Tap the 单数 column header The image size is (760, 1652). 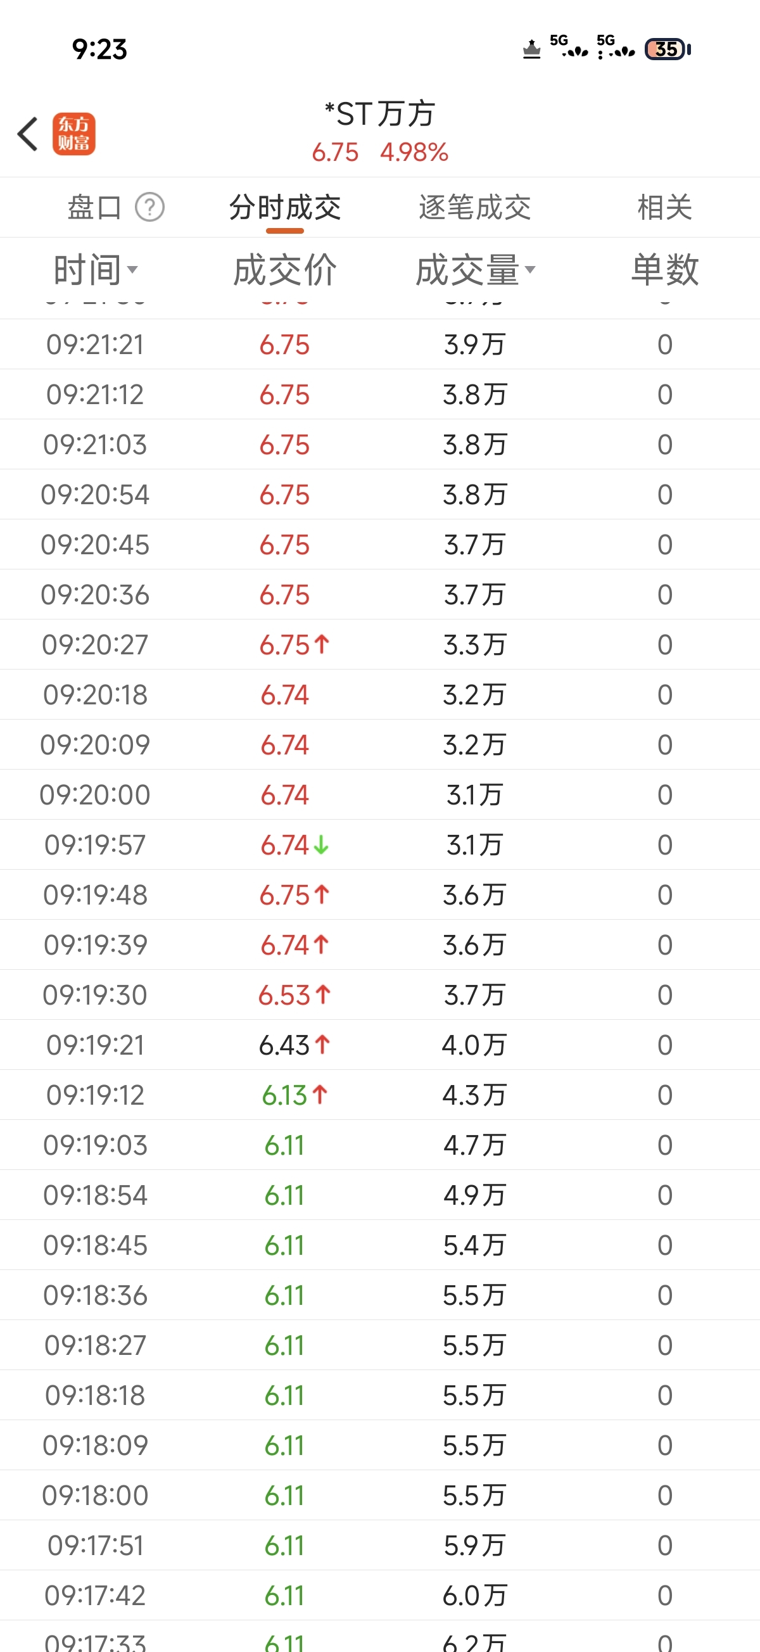(x=664, y=269)
